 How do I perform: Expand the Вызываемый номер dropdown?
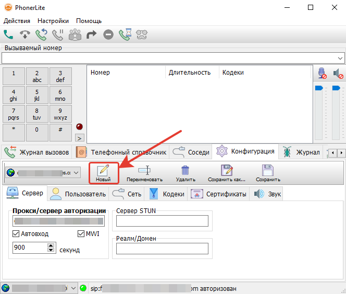(x=341, y=58)
